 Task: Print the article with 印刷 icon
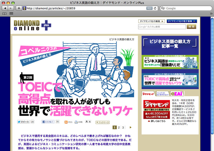pyautogui.click(x=79, y=122)
